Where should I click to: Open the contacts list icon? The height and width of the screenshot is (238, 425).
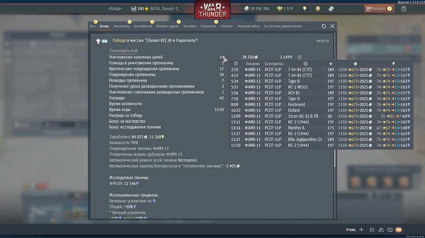tap(381, 230)
